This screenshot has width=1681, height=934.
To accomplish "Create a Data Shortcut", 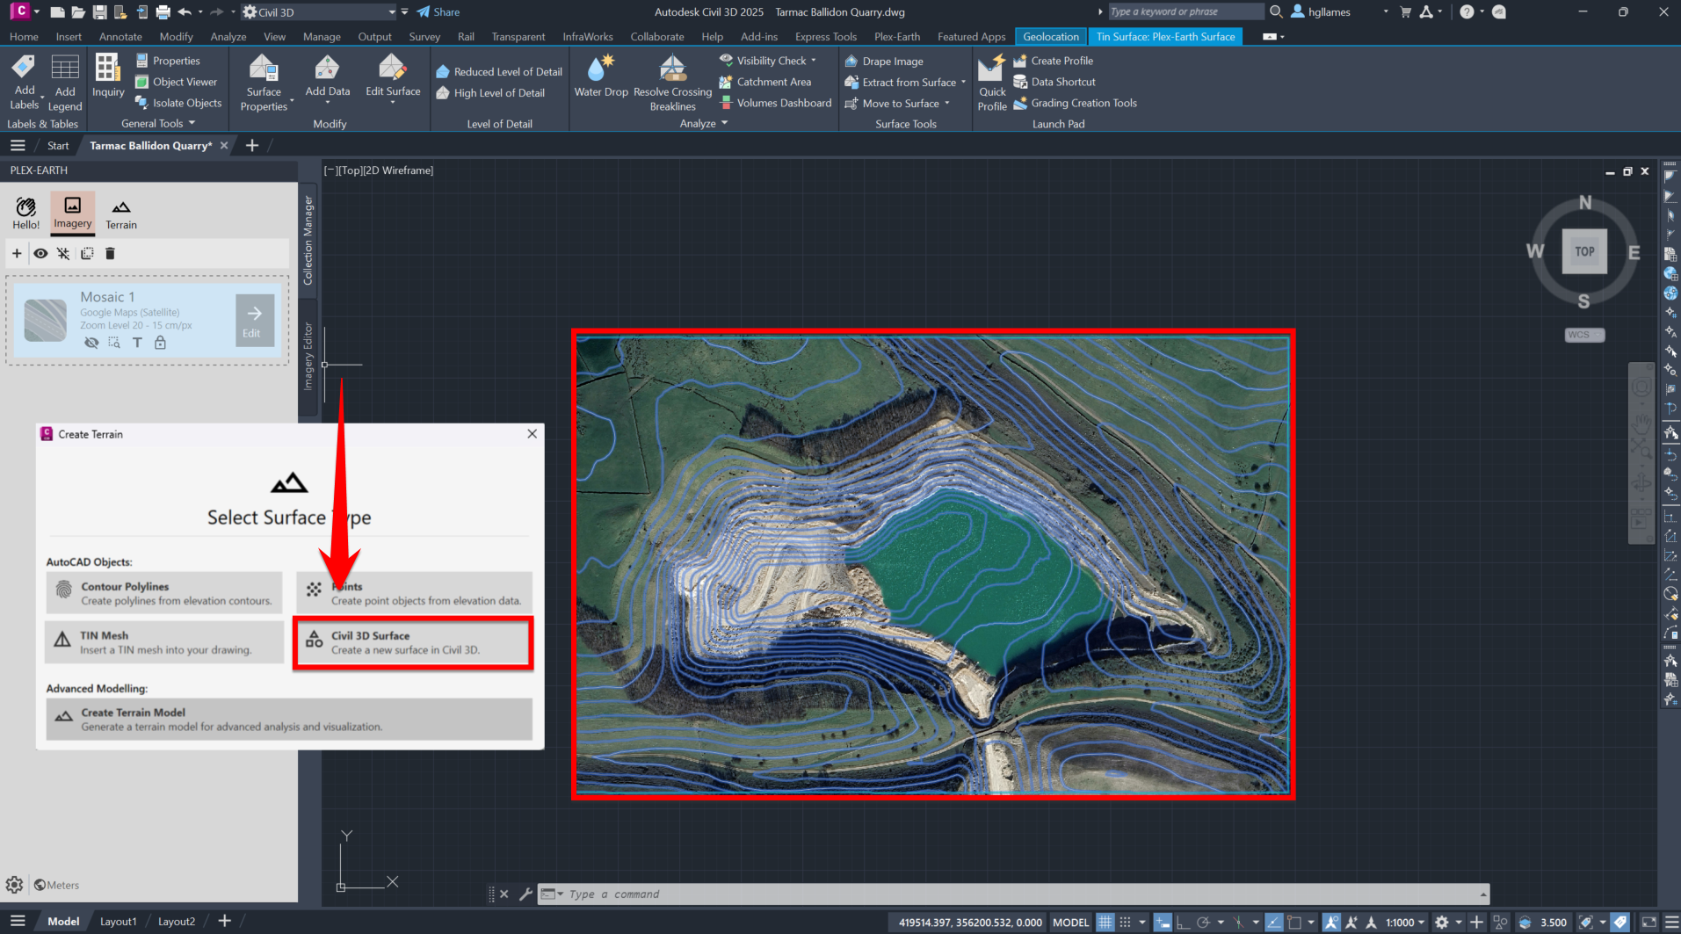I will 1054,82.
